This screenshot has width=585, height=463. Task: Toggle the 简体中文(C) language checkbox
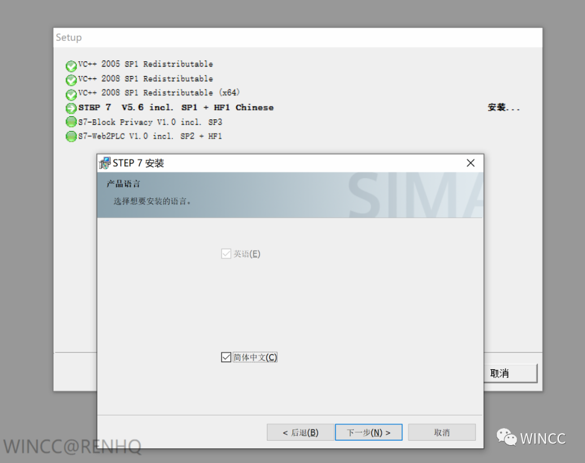(x=226, y=357)
